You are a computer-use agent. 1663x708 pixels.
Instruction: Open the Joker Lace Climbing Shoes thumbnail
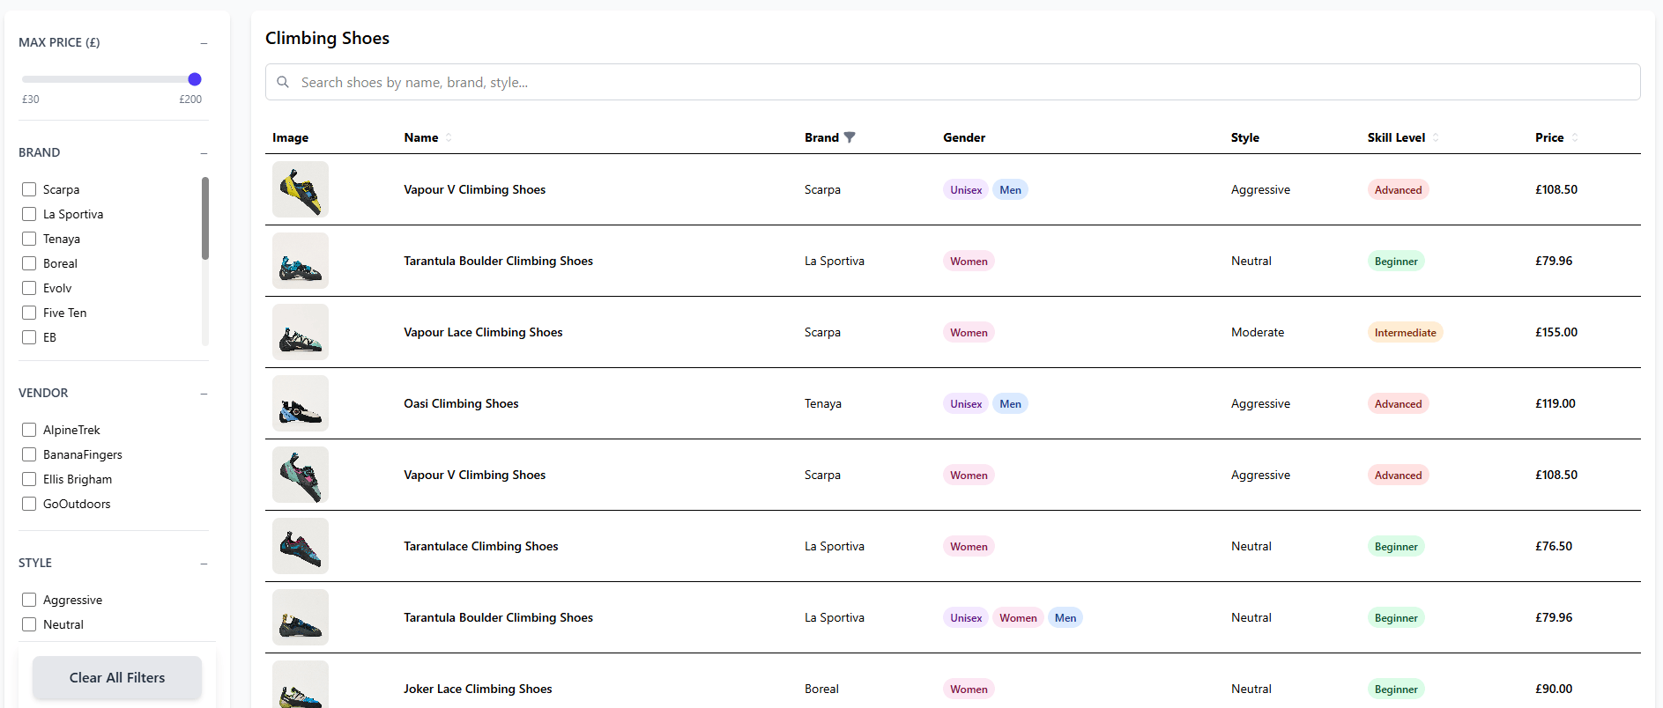(301, 684)
